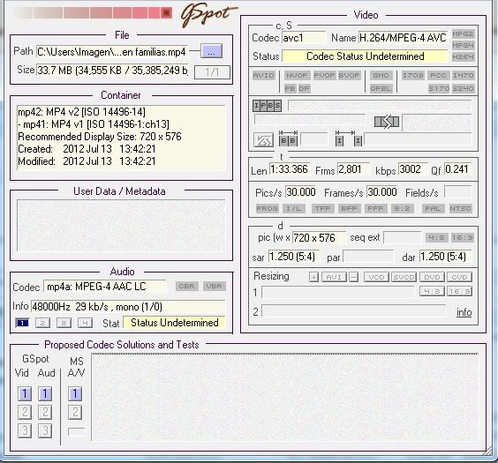Click the PB indicator
498x463 pixels.
coord(290,88)
